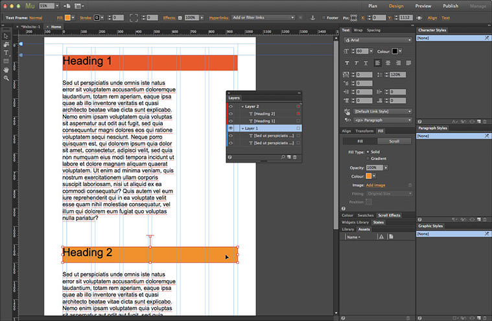Select the Solid fill type radio button
The image size is (492, 321).
click(368, 151)
